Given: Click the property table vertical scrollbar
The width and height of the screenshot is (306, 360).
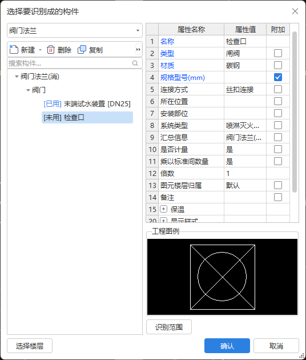Looking at the screenshot, I should click(x=295, y=112).
